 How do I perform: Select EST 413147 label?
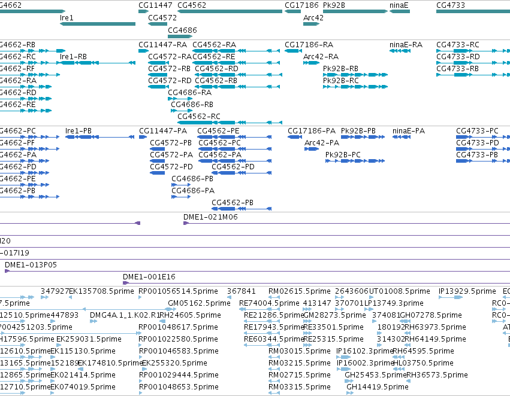click(x=317, y=303)
